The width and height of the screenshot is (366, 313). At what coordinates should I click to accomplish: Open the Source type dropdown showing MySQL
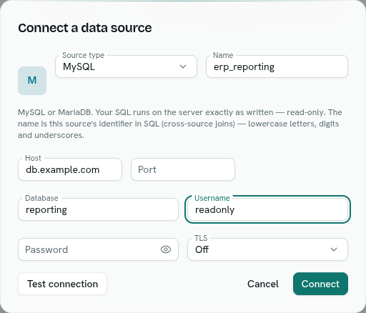[126, 66]
